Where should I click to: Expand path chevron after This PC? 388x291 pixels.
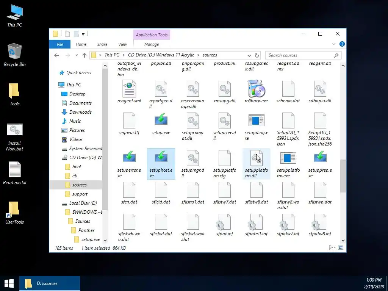click(124, 55)
